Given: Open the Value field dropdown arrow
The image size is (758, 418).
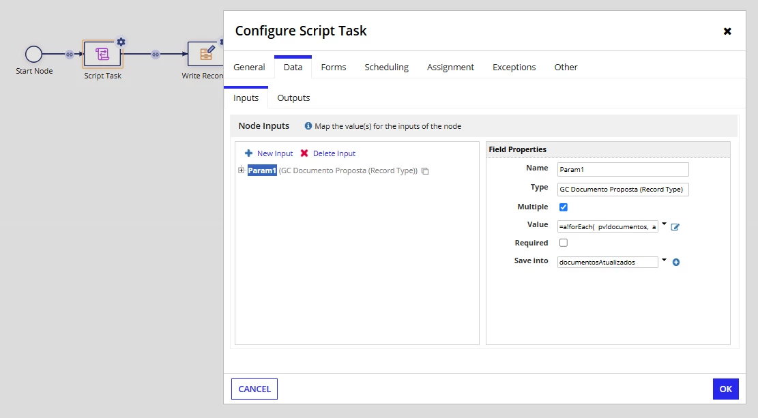Looking at the screenshot, I should (665, 224).
